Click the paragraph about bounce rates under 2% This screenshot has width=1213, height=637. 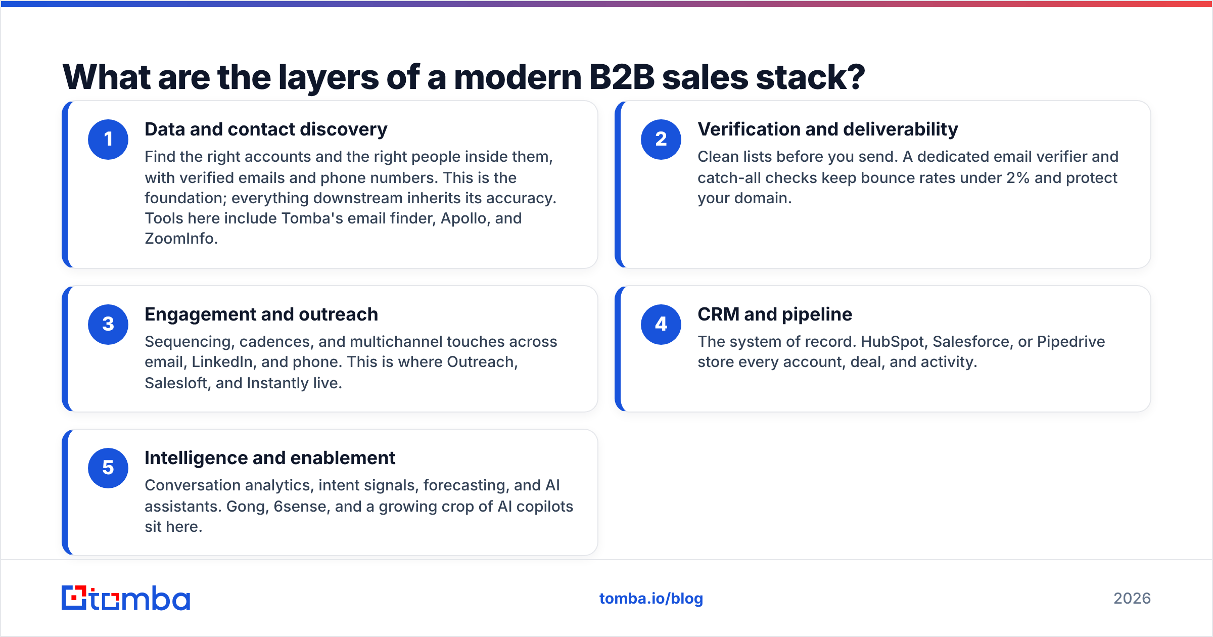(908, 177)
